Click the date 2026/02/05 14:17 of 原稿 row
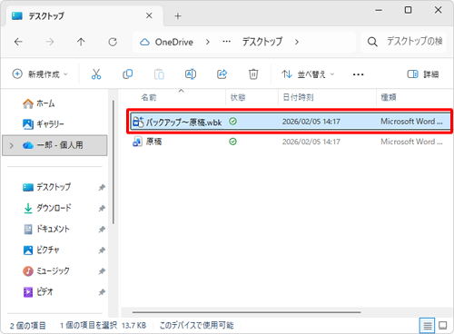 (x=311, y=142)
